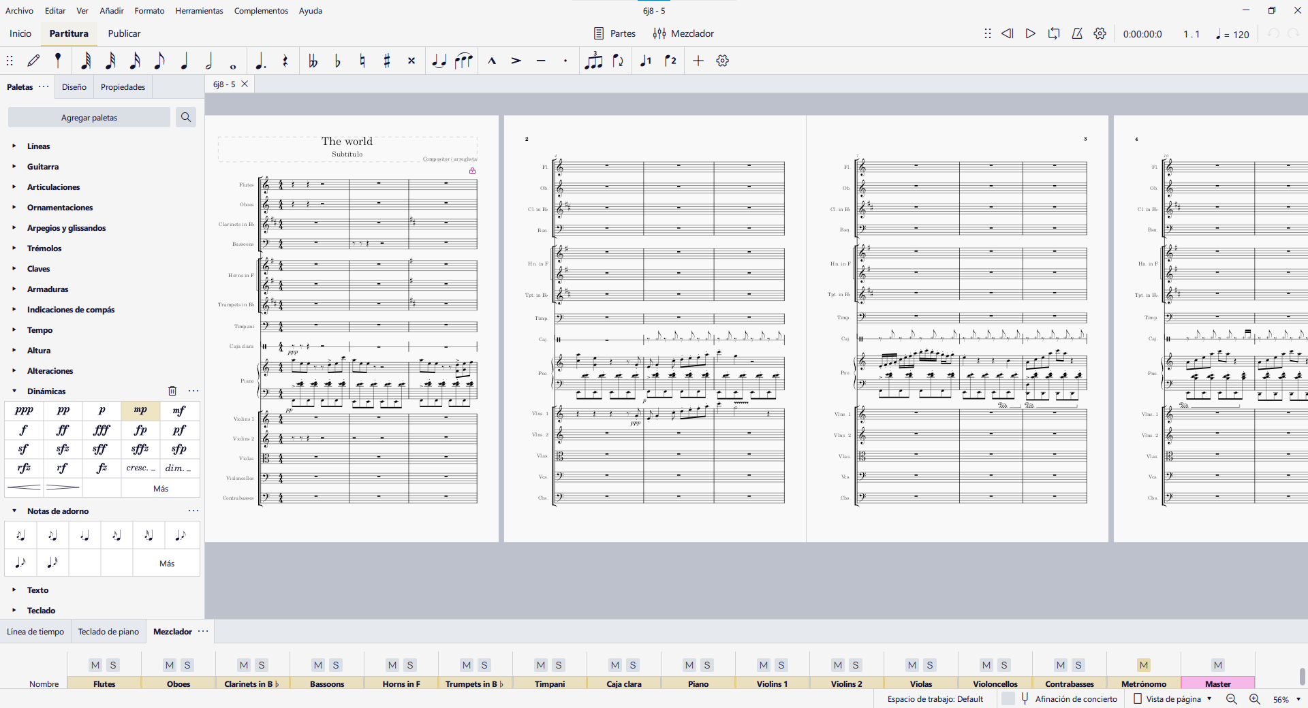1308x708 pixels.
Task: Switch to voice 1
Action: [x=646, y=61]
